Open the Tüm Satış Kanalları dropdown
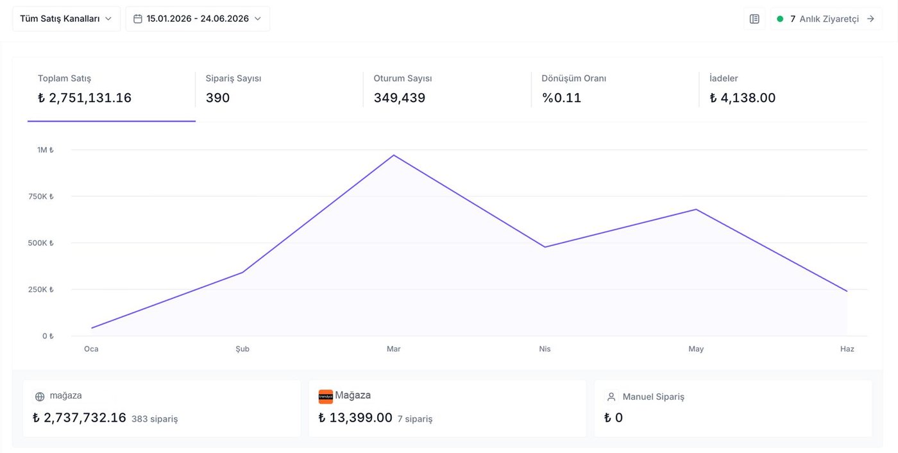This screenshot has width=898, height=453. pos(67,19)
